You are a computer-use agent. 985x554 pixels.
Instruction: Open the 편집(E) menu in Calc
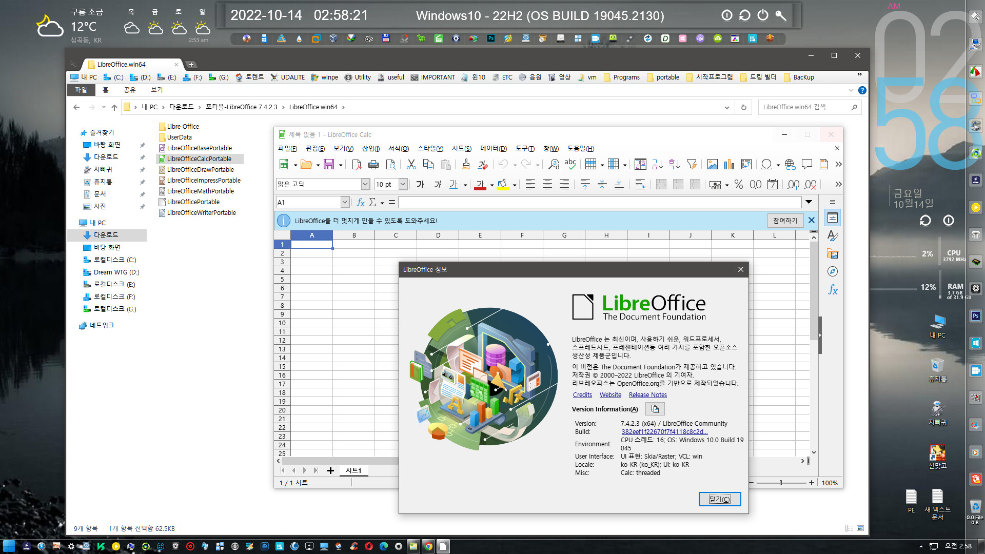[x=315, y=149]
